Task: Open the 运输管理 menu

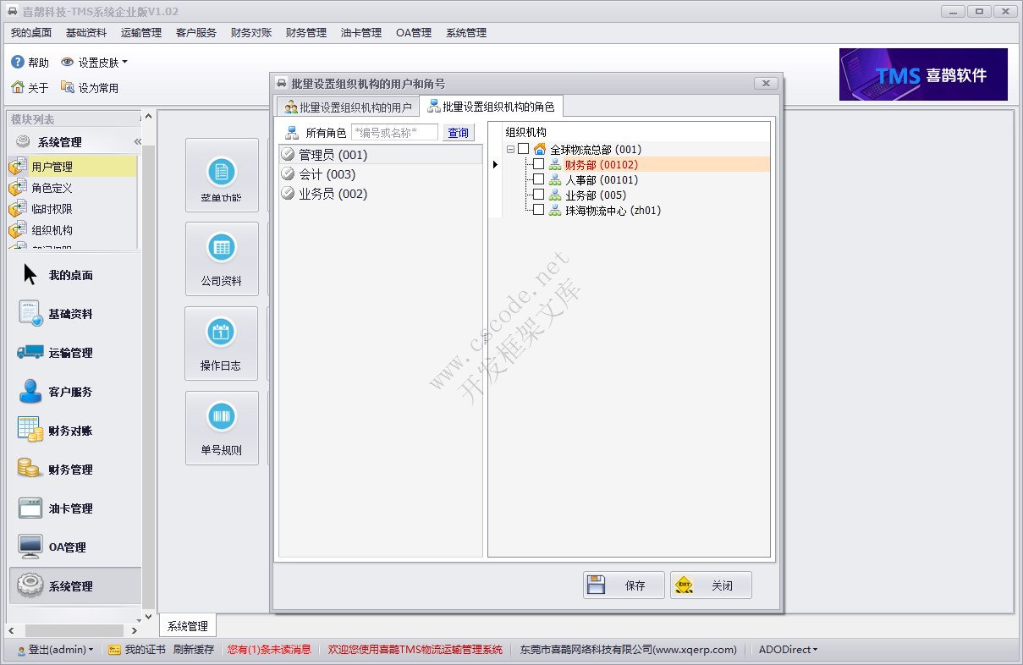Action: (x=141, y=33)
